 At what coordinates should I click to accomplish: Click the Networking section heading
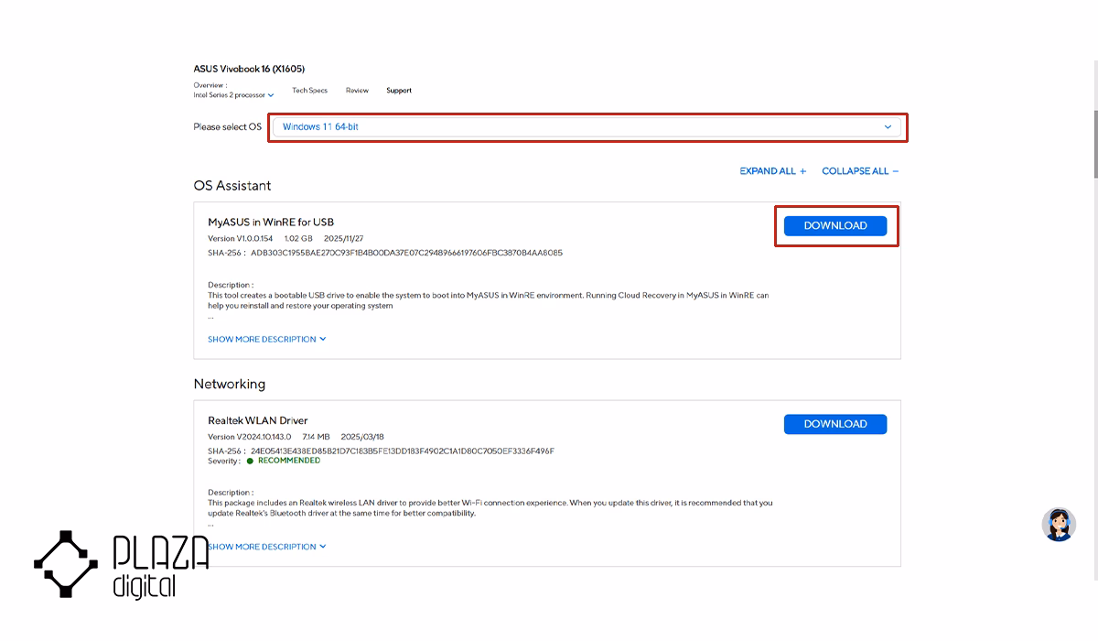pyautogui.click(x=230, y=385)
